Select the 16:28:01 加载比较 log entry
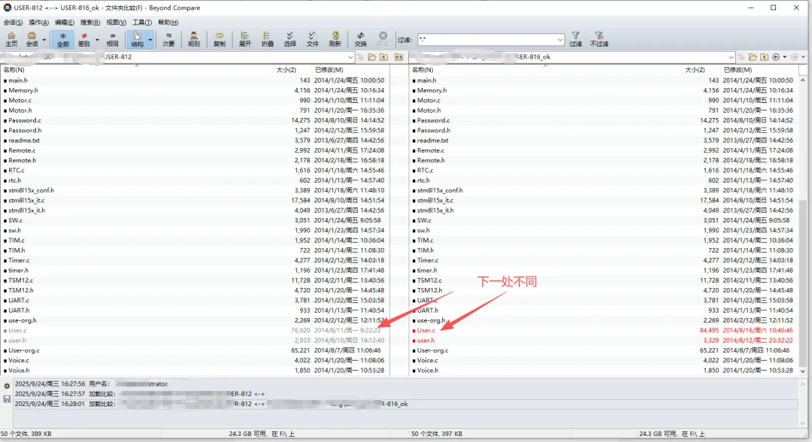This screenshot has width=812, height=442. click(406, 404)
